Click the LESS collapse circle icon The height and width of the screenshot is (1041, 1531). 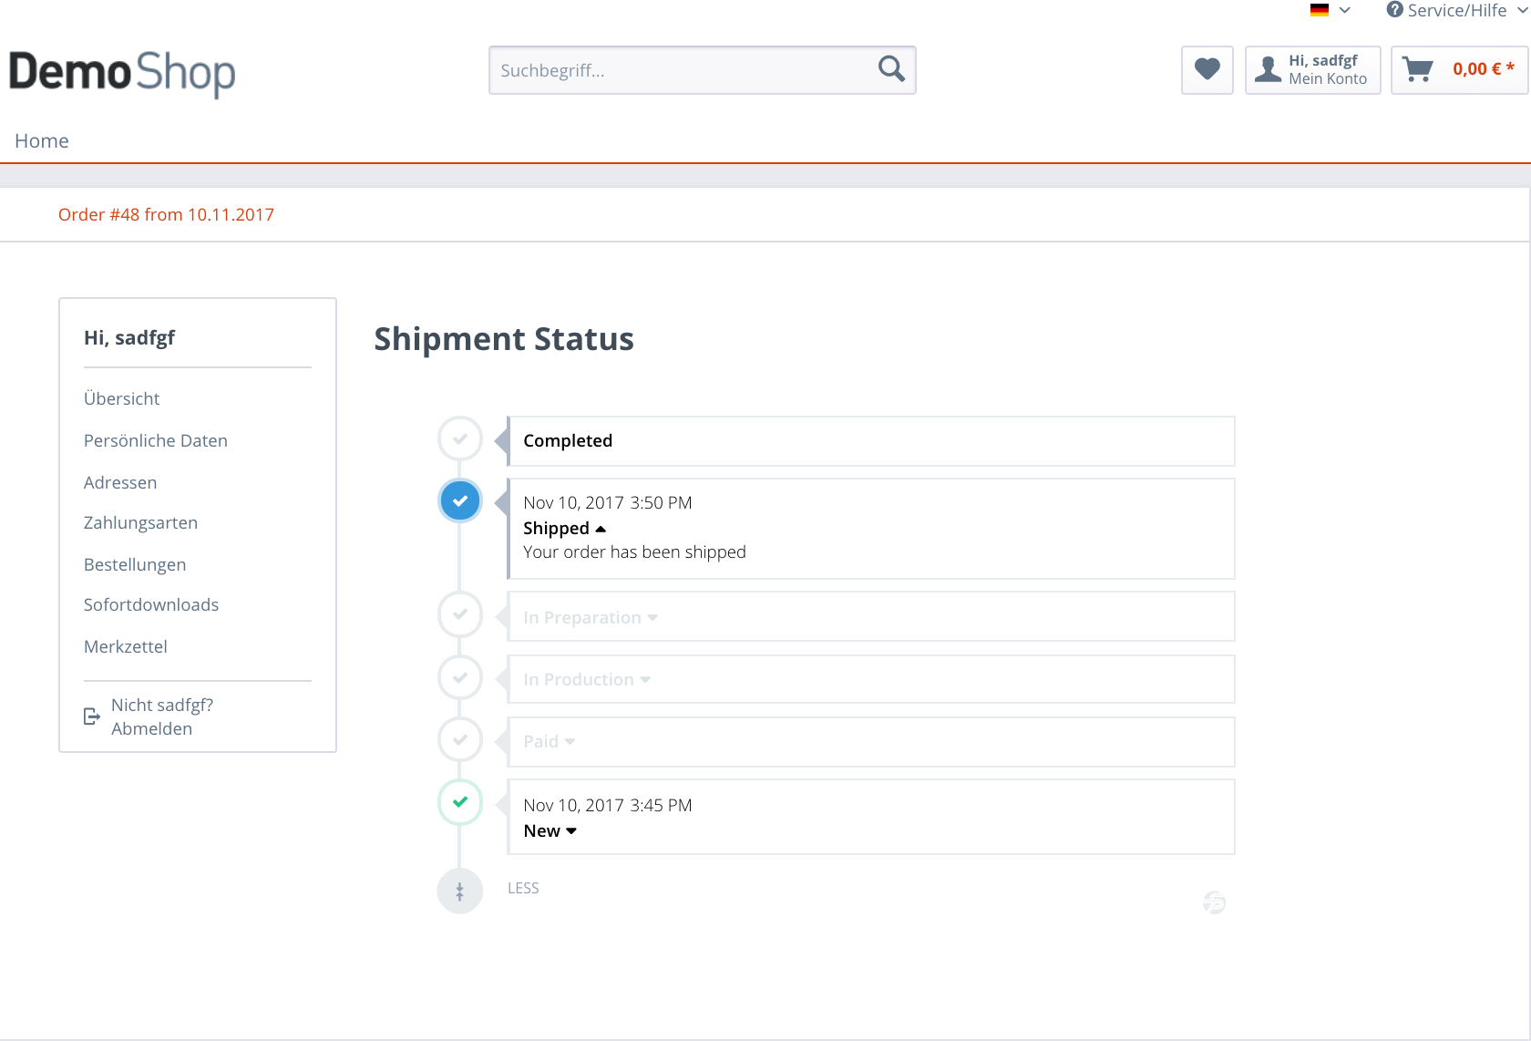point(460,891)
